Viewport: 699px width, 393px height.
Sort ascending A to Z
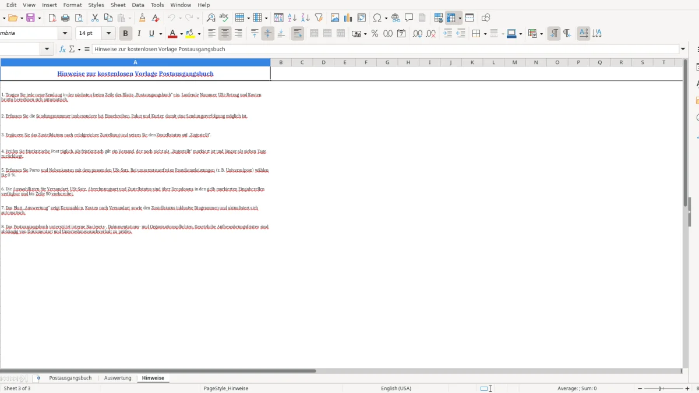tap(292, 18)
